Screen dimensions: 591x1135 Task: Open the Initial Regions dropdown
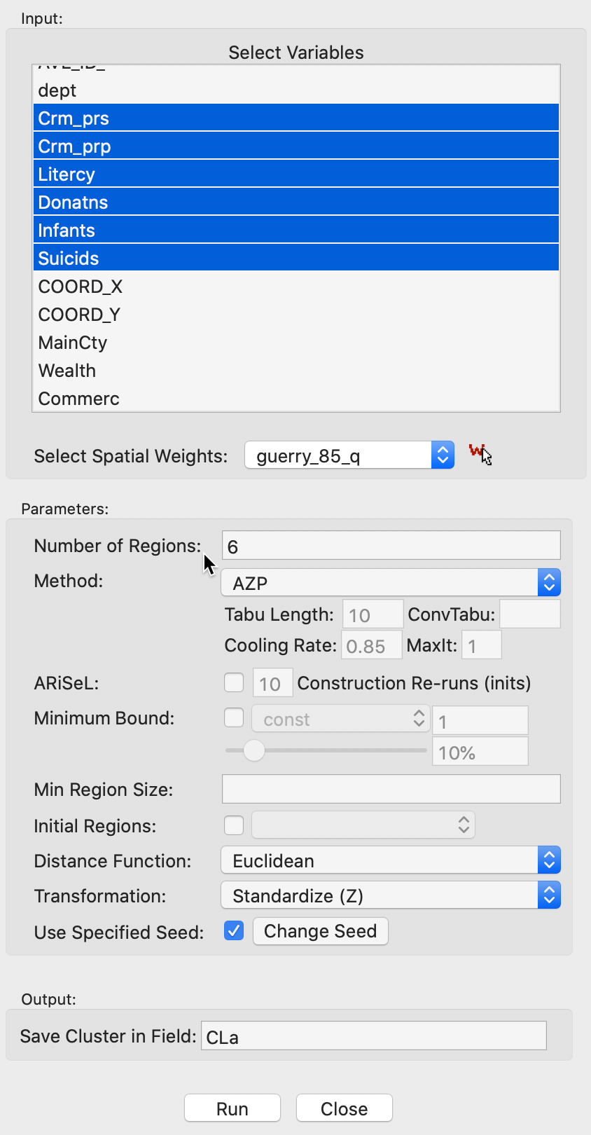(x=363, y=825)
